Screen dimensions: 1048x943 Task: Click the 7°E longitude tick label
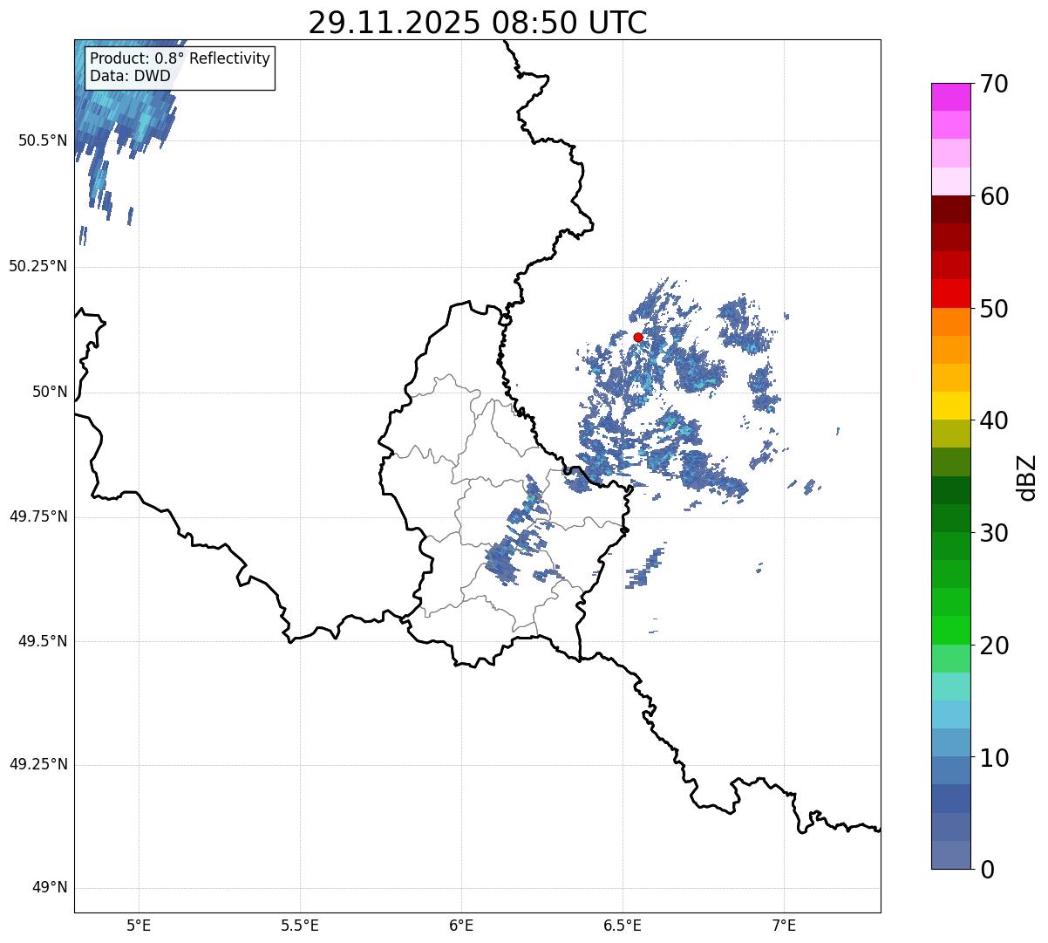click(x=784, y=925)
